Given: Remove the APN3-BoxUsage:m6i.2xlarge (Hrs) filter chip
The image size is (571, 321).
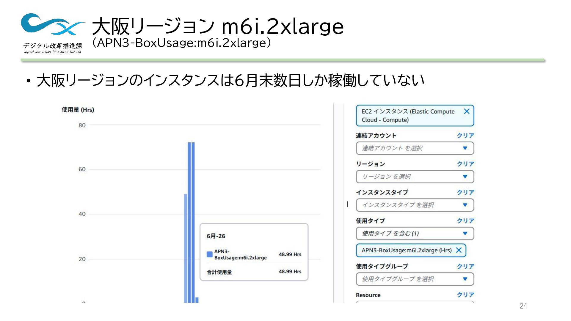Looking at the screenshot, I should 459,250.
